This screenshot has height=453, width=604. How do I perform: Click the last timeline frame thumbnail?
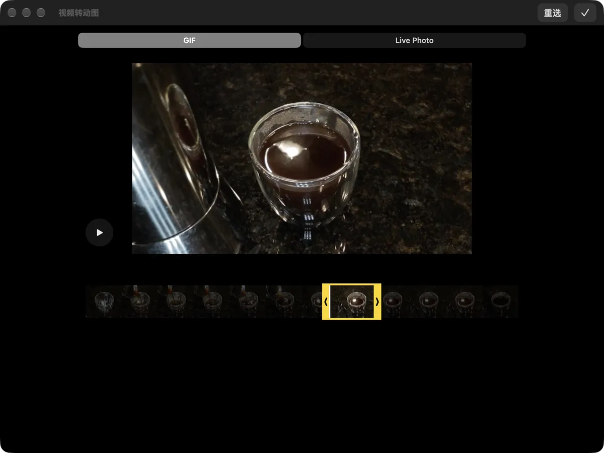click(501, 301)
